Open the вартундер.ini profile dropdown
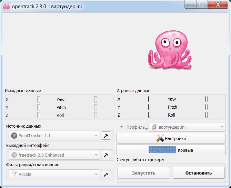Image resolution: width=231 pixels, height=188 pixels. pos(187,127)
